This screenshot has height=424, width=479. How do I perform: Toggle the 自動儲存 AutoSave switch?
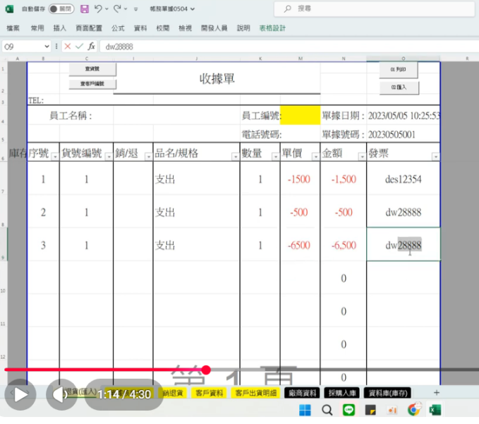61,9
